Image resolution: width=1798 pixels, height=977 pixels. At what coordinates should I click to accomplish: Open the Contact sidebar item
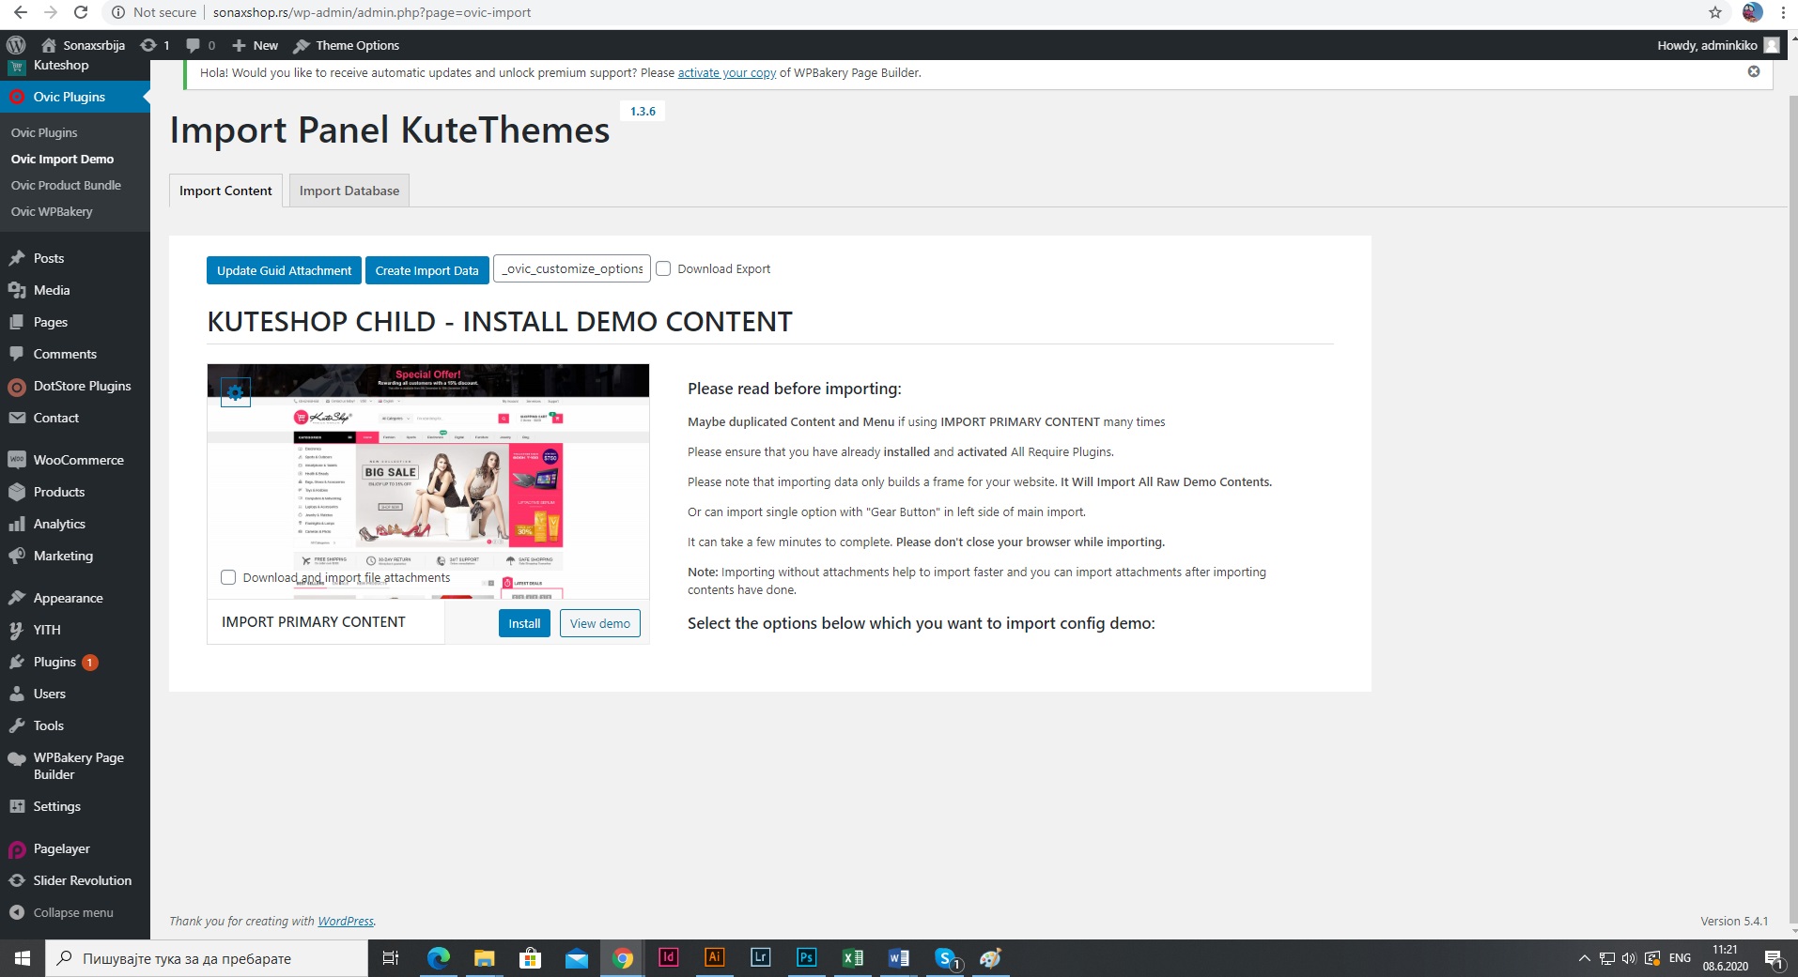75,418
